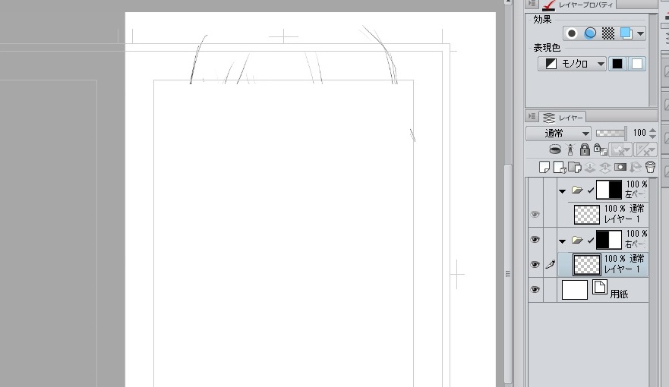Screen dimensions: 669x387
Task: Lock the layer with the padlock icon
Action: pyautogui.click(x=585, y=149)
